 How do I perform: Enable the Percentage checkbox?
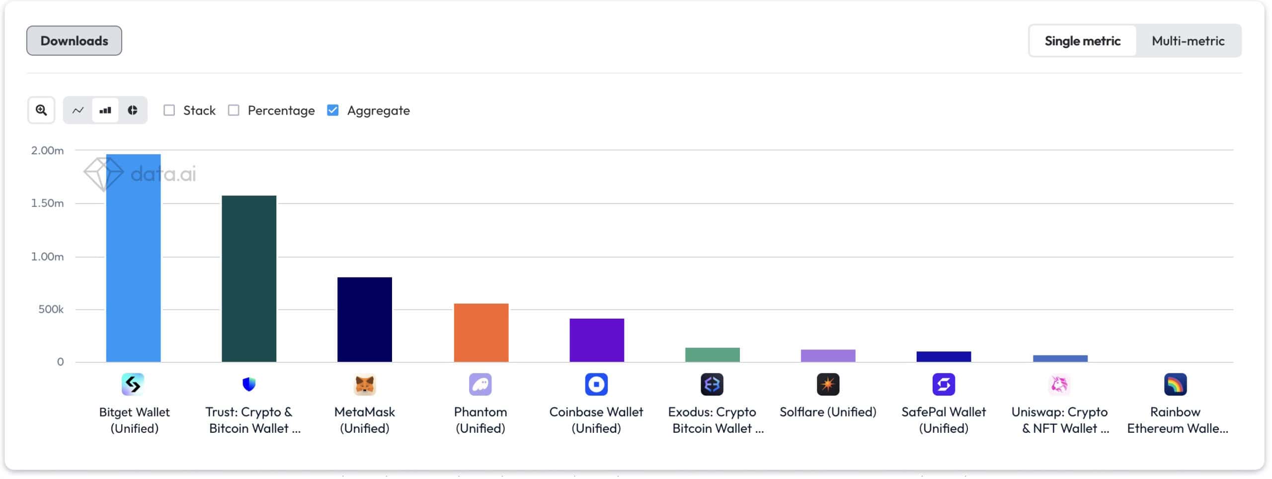click(x=234, y=110)
